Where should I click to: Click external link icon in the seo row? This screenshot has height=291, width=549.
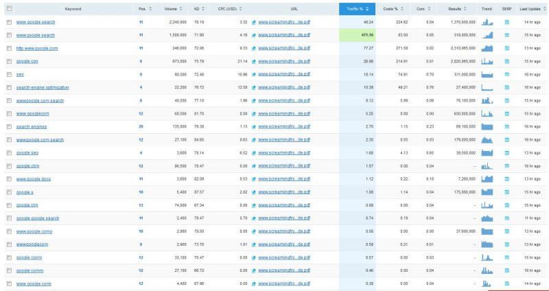tap(254, 75)
